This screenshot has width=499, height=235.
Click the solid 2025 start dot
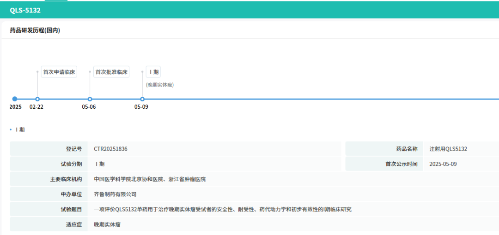coord(15,99)
